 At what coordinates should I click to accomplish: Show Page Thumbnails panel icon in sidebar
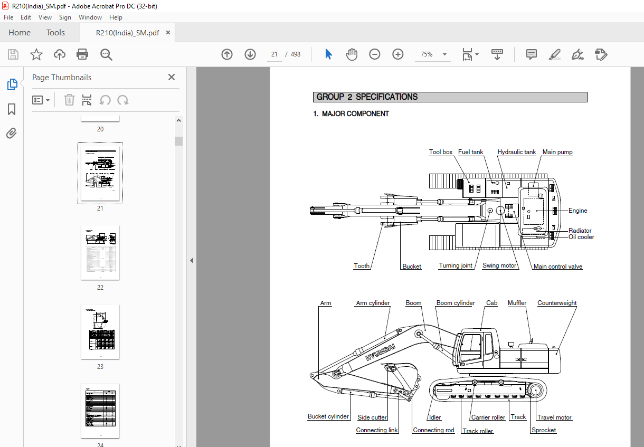pos(12,84)
